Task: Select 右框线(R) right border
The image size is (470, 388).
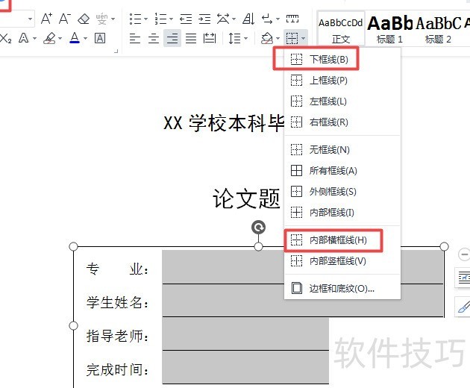Action: coord(342,122)
